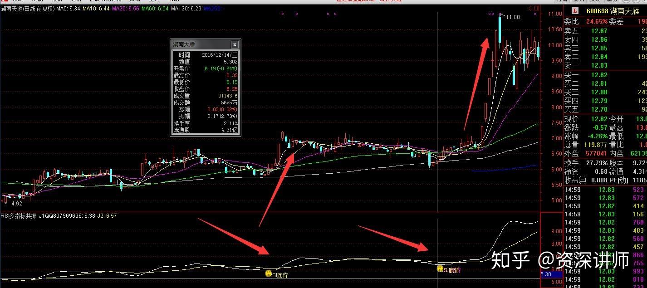Image resolution: width=647 pixels, height=288 pixels.
Task: Click the 委比 24.65% value
Action: (596, 21)
